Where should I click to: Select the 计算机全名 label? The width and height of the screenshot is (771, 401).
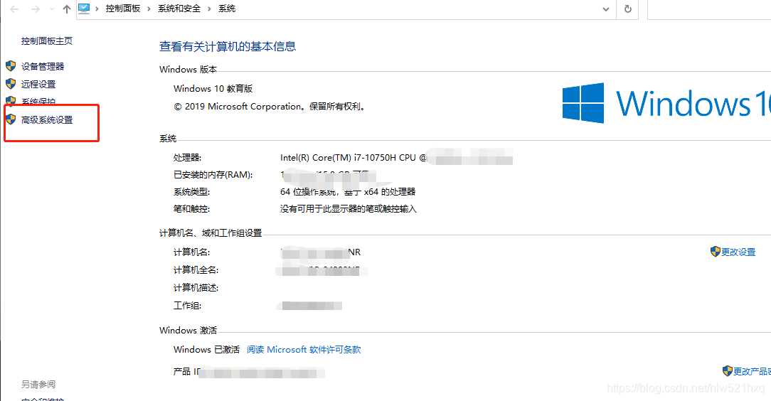click(x=196, y=269)
